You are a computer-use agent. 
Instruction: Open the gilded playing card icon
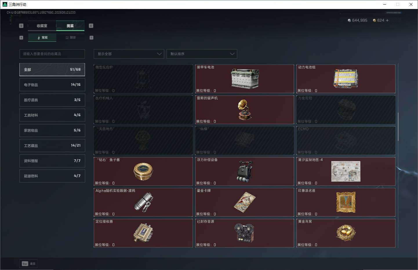point(245,202)
